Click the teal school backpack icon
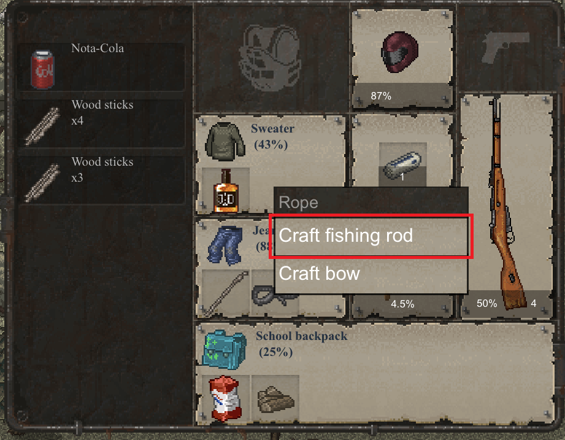 tap(225, 350)
